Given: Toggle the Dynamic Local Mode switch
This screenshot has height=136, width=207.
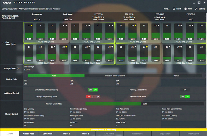Looking at the screenshot, I should pos(185,97).
